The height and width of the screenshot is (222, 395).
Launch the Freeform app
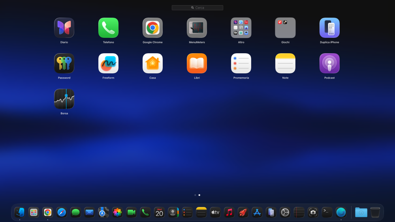108,63
